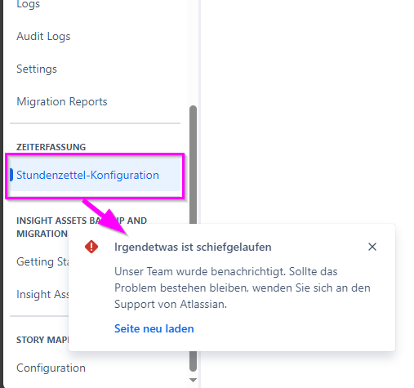
Task: Open Audit Logs in sidebar
Action: [x=43, y=36]
